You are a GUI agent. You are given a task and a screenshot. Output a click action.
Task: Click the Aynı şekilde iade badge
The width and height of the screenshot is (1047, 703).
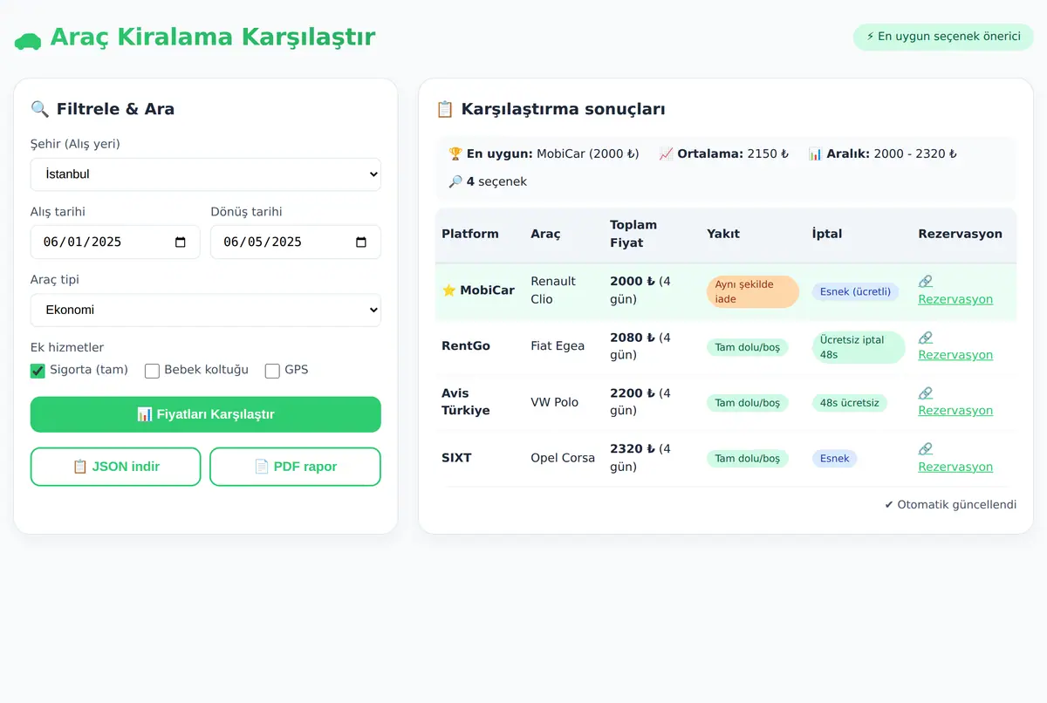tap(753, 292)
